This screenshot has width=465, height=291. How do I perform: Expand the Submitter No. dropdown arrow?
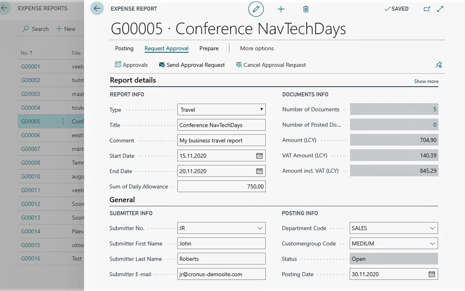[260, 228]
